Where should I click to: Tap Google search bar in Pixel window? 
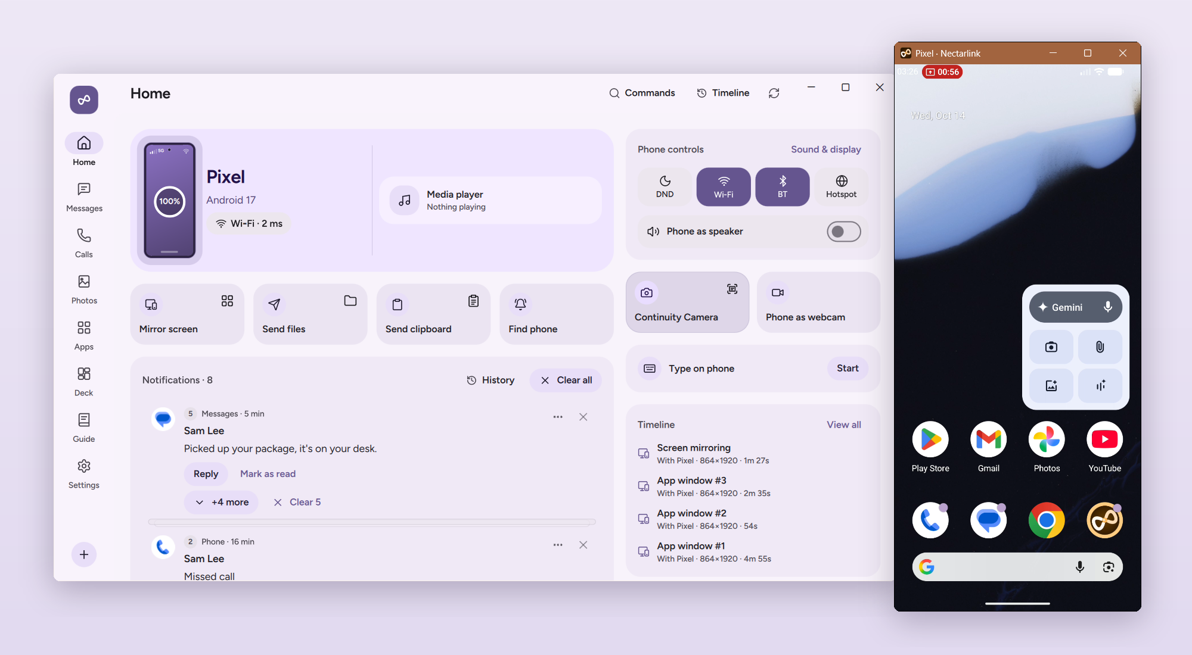point(1017,567)
